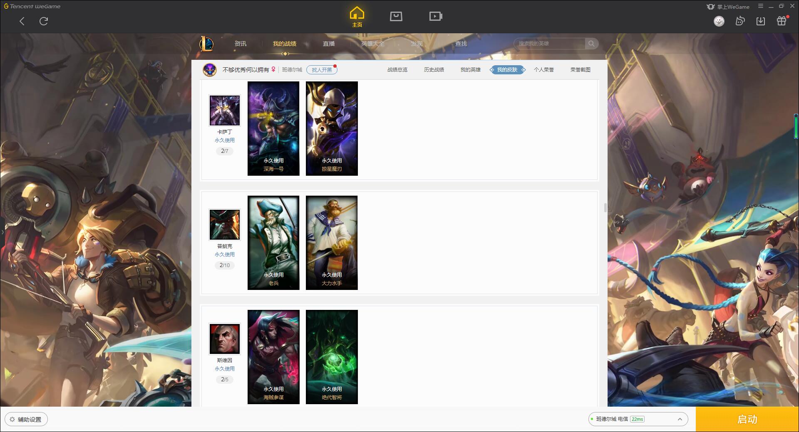
Task: Click the Tencent WeGame logo
Action: [x=32, y=6]
